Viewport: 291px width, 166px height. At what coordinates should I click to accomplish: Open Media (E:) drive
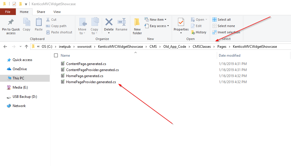click(17, 87)
